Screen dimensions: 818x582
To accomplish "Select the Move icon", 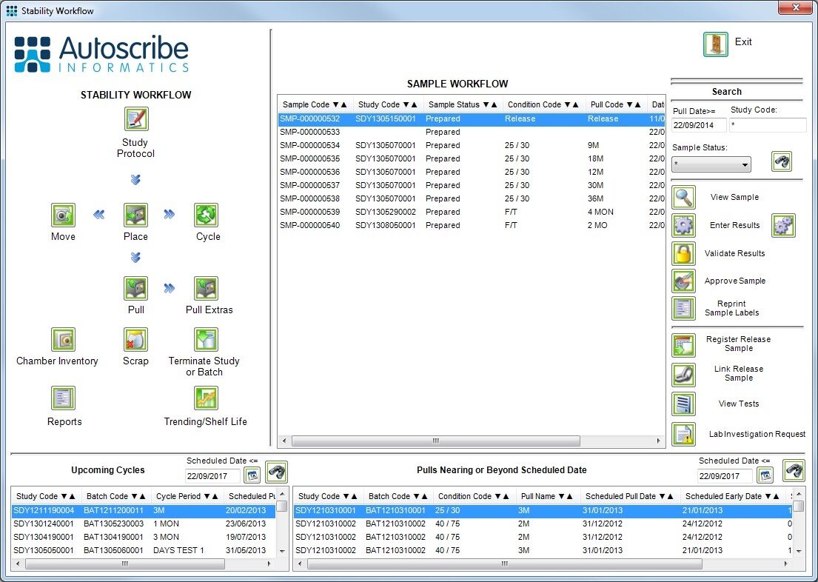I will coord(63,215).
